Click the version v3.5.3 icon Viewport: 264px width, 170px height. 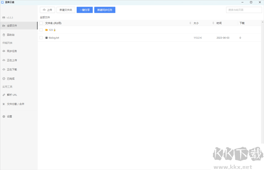4,18
